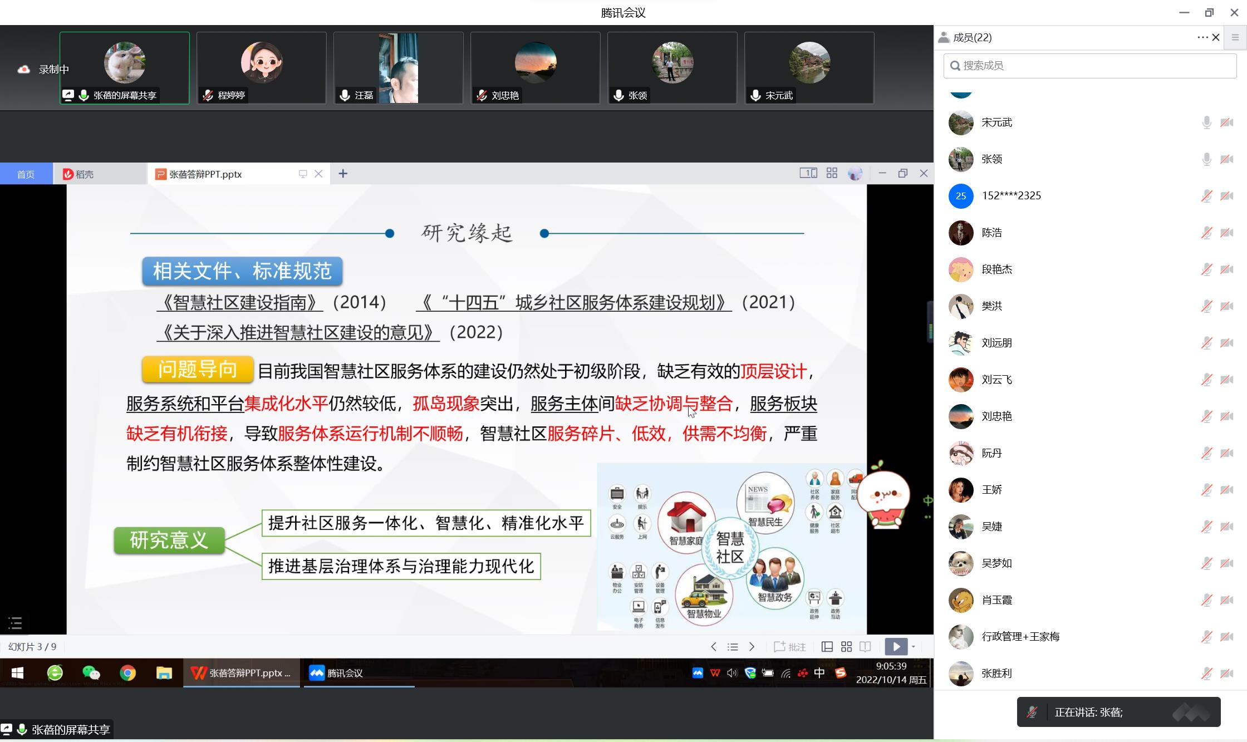Click the 搜索成员 search field
1247x742 pixels.
pyautogui.click(x=1089, y=66)
